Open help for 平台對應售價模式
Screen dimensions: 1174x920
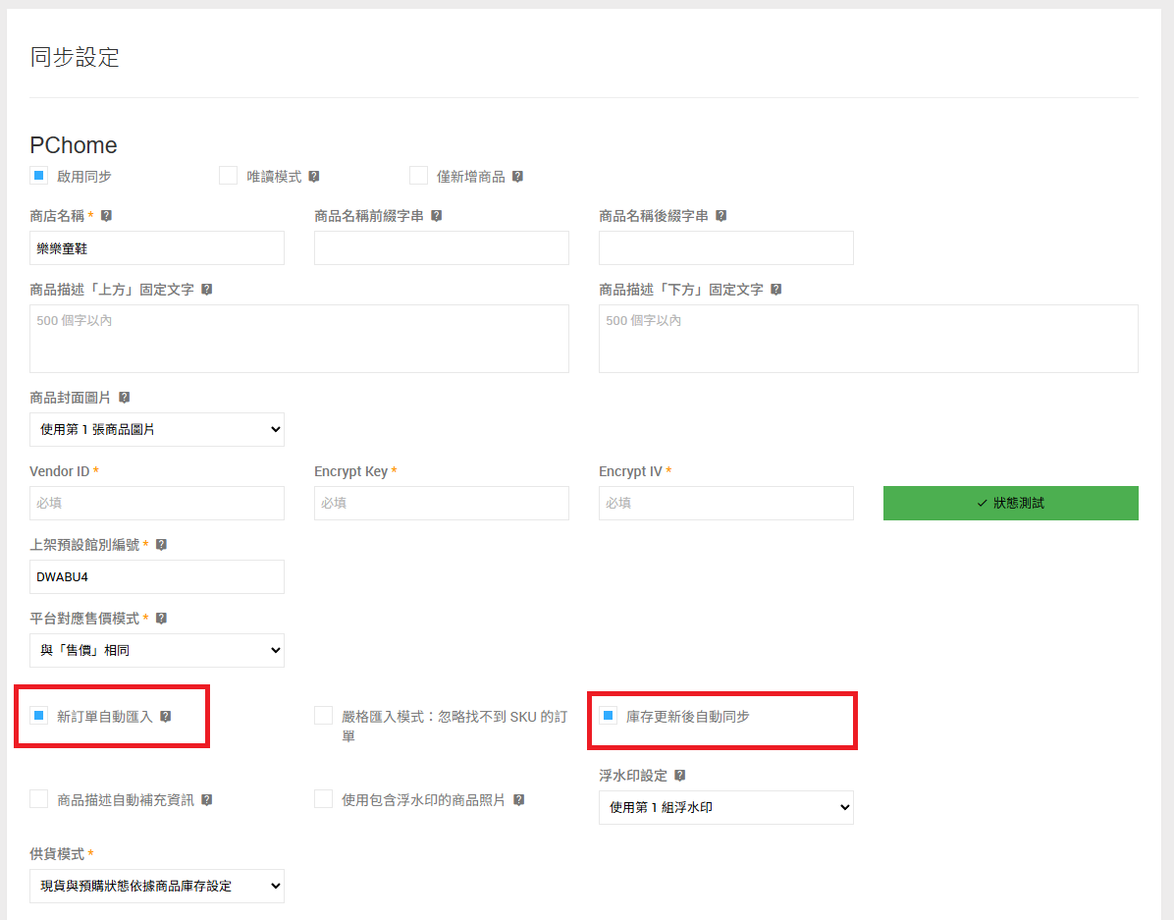pyautogui.click(x=162, y=618)
